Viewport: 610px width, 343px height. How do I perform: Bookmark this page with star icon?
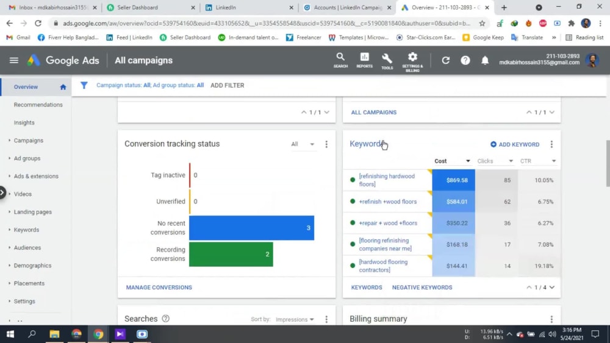click(x=482, y=23)
